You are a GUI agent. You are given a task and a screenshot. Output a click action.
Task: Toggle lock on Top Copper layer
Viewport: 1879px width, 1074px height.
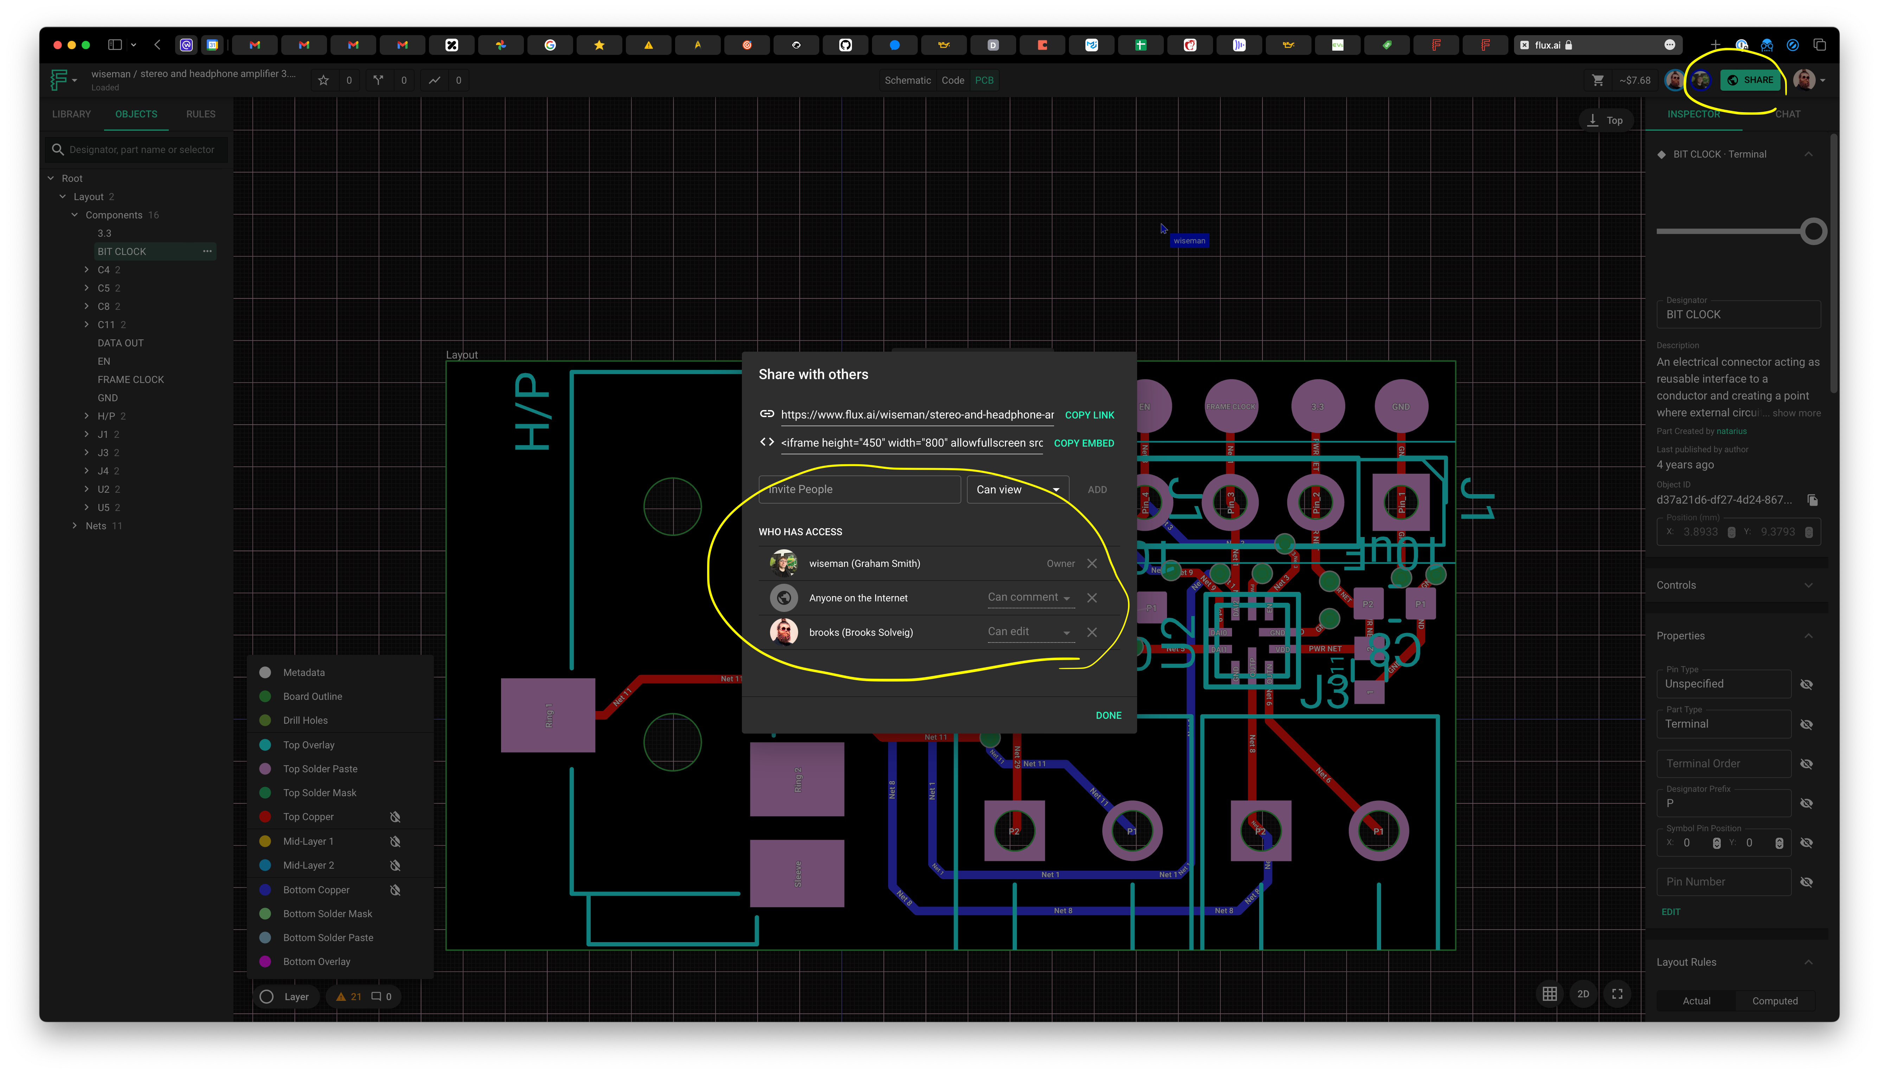click(x=395, y=817)
